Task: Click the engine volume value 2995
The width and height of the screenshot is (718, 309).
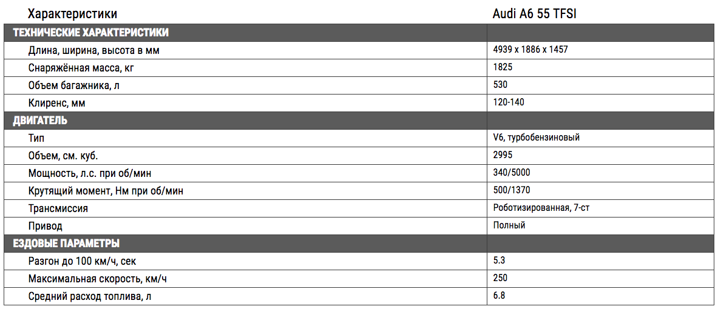Action: click(x=503, y=155)
